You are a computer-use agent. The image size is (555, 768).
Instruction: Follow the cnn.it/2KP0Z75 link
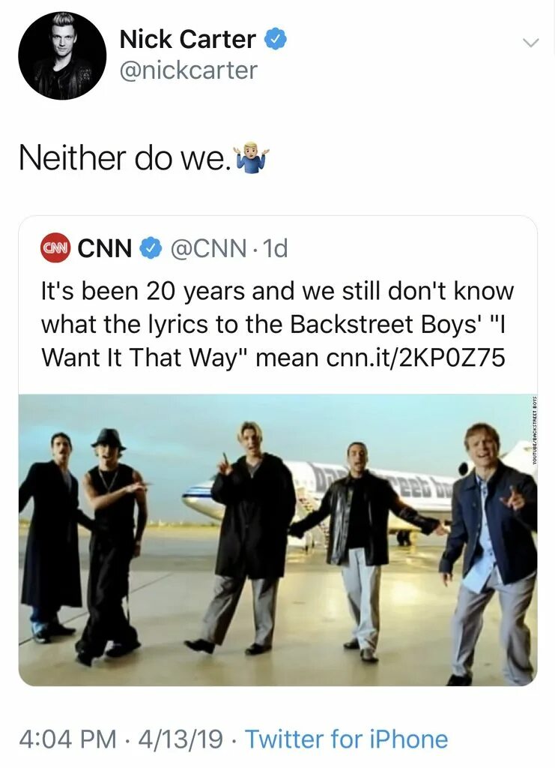[416, 358]
